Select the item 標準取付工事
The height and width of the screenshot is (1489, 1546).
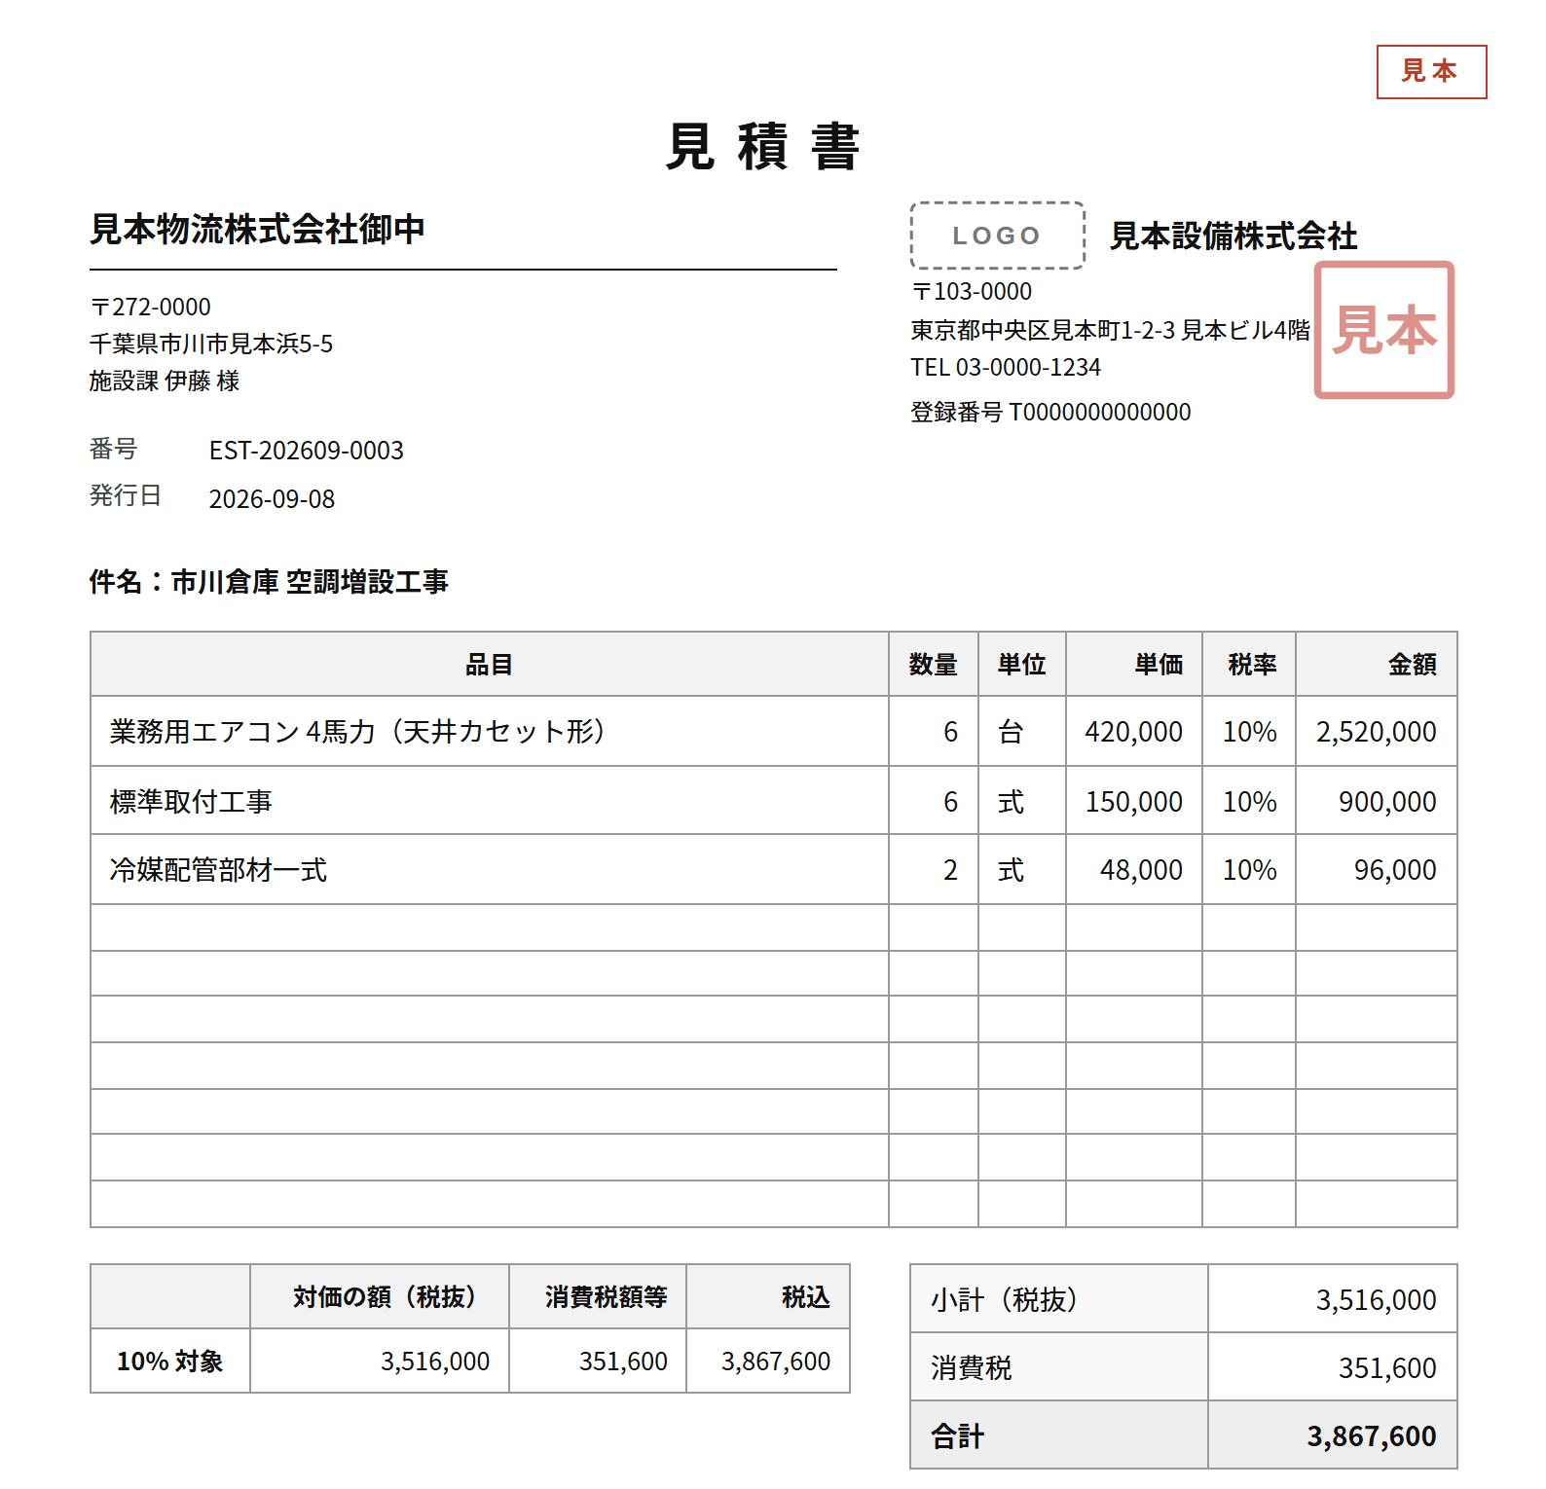pos(191,802)
